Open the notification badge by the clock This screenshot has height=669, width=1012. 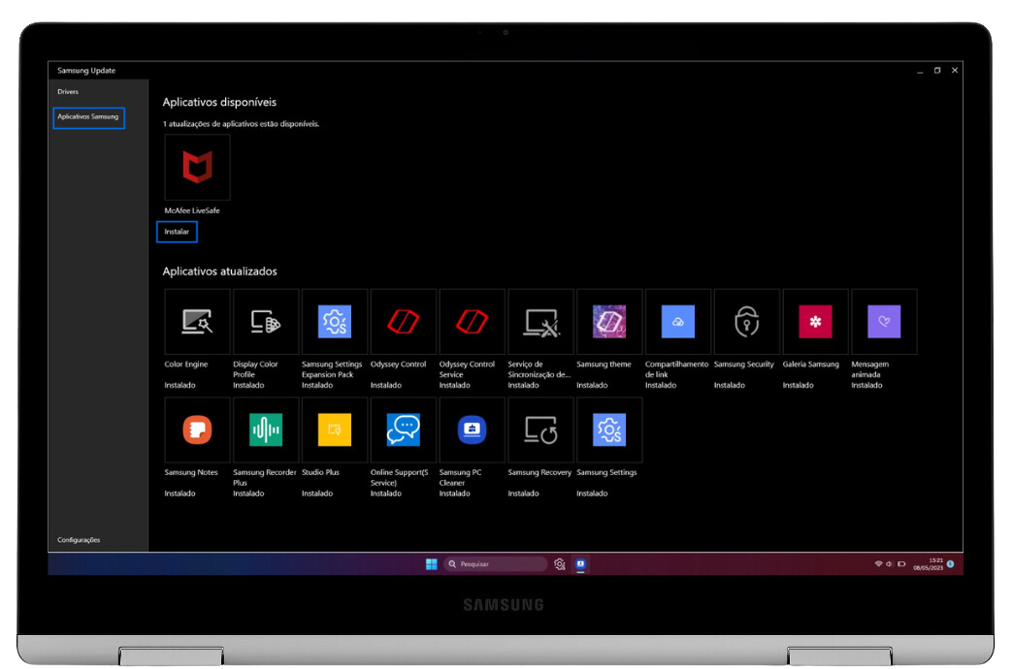(951, 564)
